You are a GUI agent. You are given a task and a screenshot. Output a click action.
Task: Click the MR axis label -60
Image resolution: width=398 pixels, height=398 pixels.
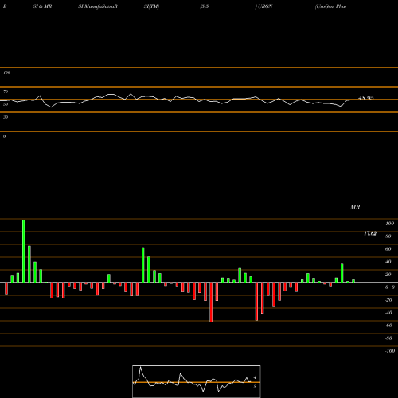point(388,326)
